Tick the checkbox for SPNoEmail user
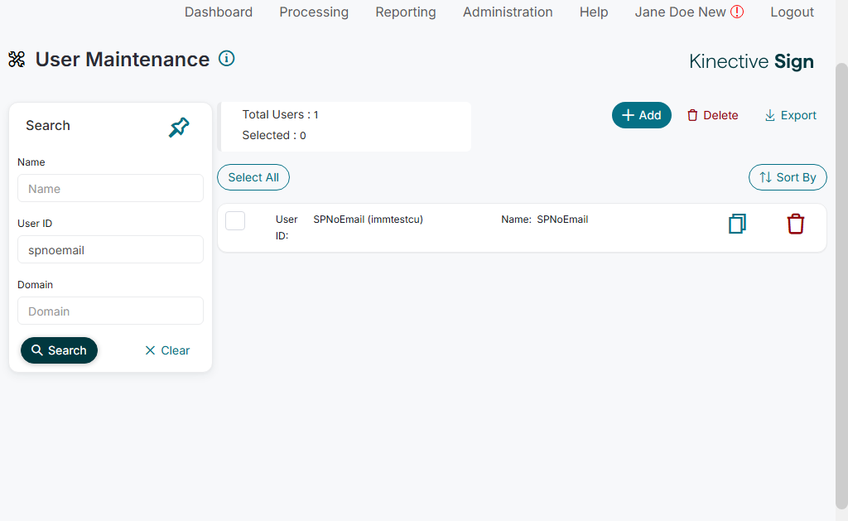848x521 pixels. pyautogui.click(x=235, y=220)
